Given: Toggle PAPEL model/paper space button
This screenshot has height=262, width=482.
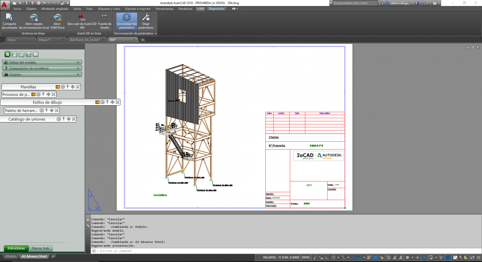Looking at the screenshot, I should (306, 257).
